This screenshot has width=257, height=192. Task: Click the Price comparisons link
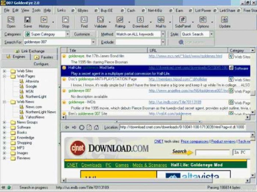coord(195,141)
